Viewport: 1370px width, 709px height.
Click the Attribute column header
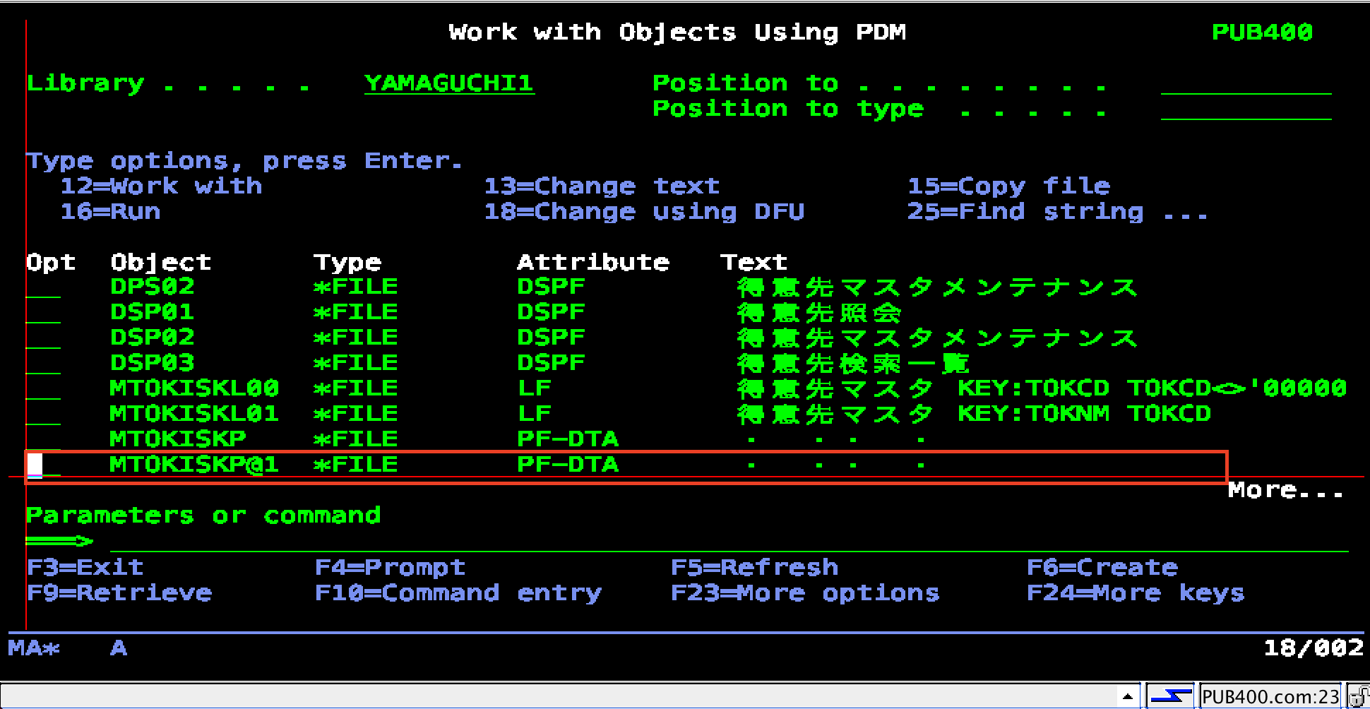tap(593, 262)
